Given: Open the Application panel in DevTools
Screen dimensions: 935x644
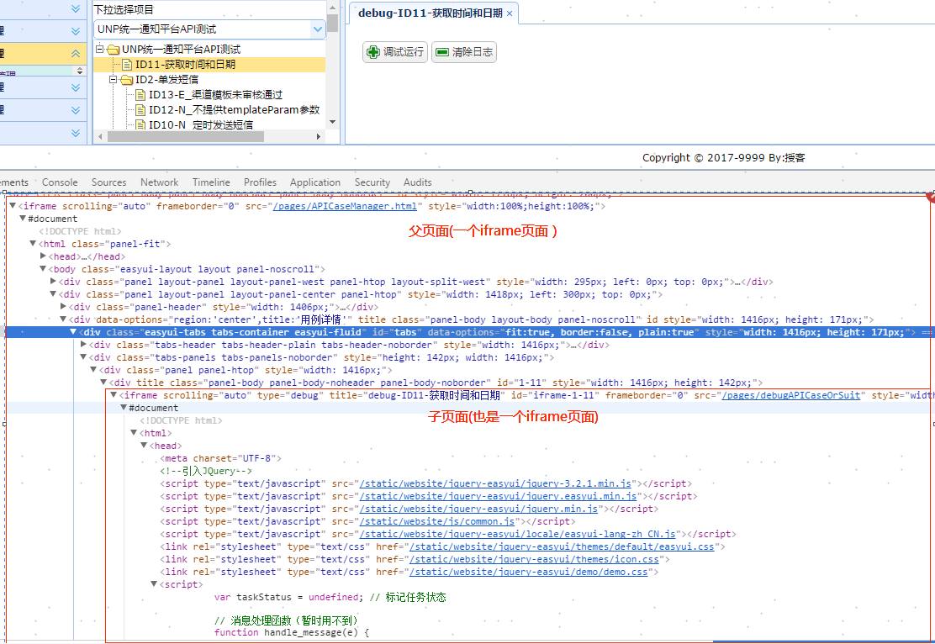Looking at the screenshot, I should point(315,182).
